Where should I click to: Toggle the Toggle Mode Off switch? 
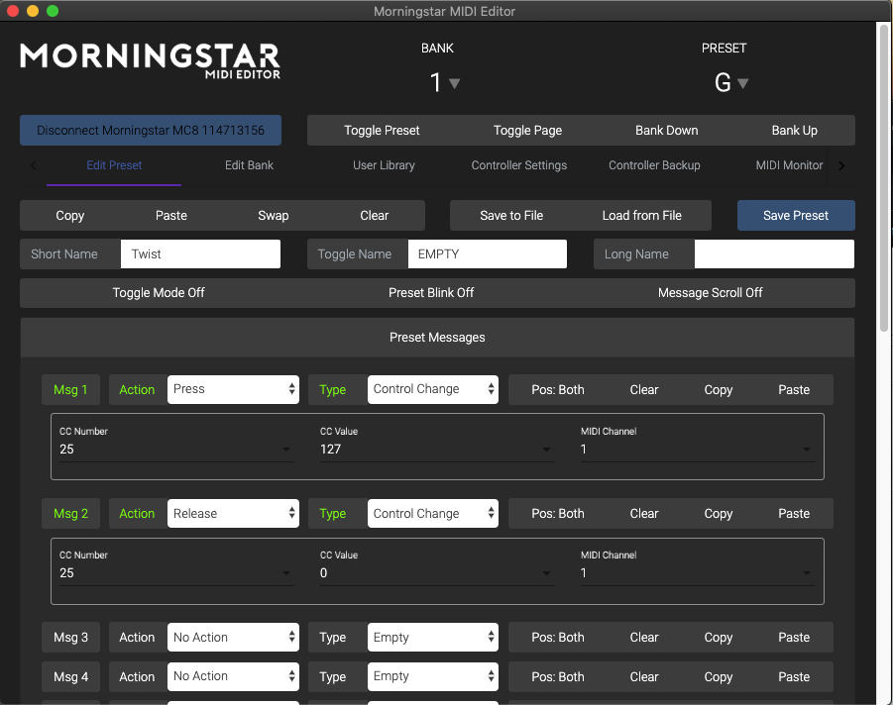pos(159,293)
